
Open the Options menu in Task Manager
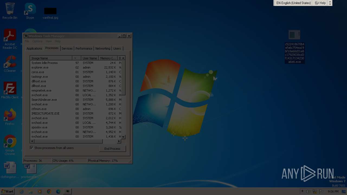click(37, 41)
